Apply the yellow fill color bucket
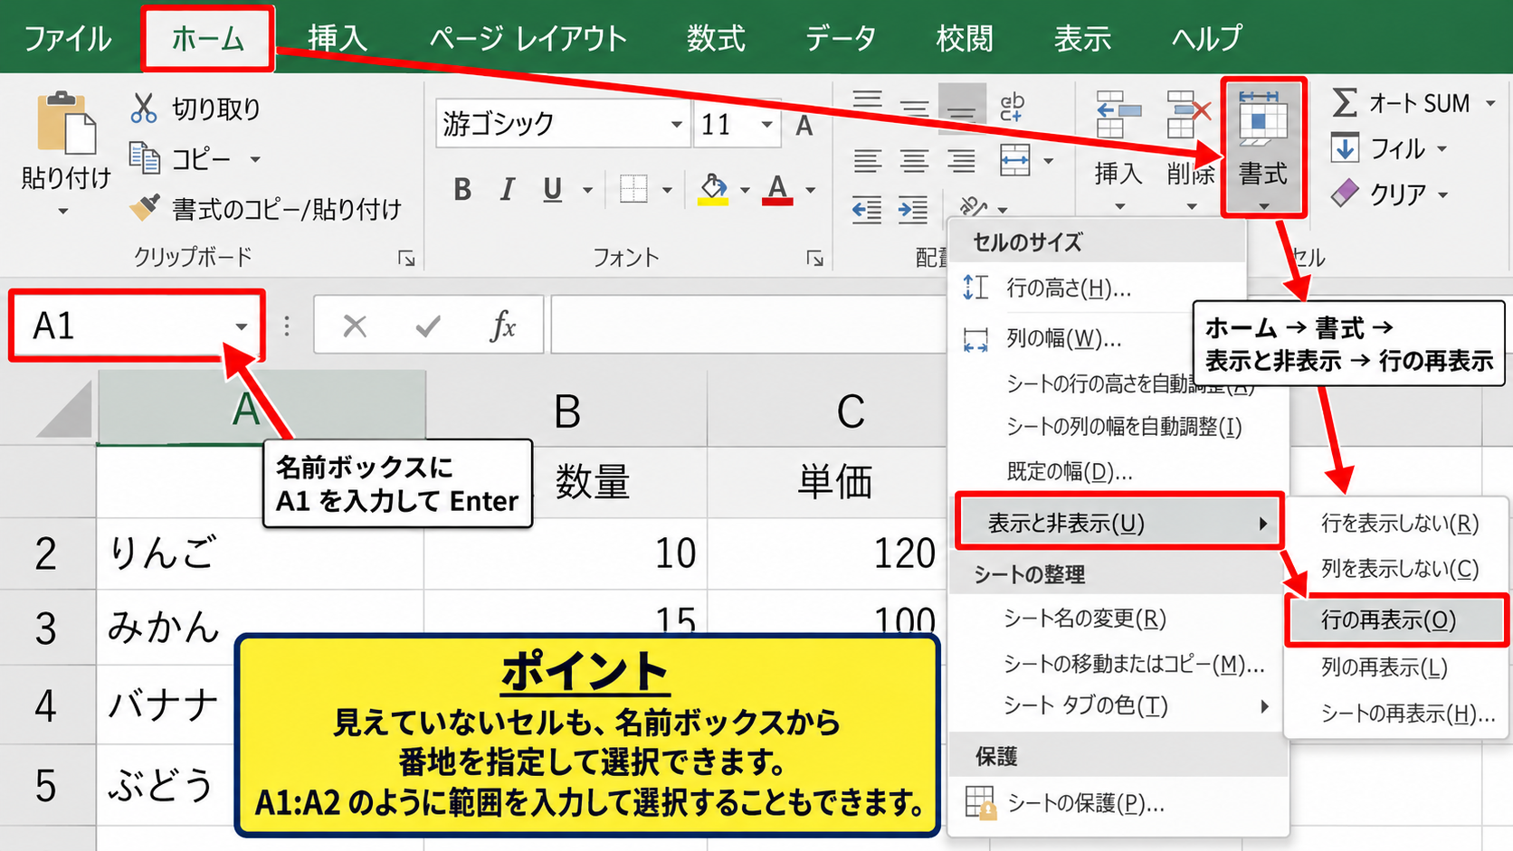 coord(713,189)
